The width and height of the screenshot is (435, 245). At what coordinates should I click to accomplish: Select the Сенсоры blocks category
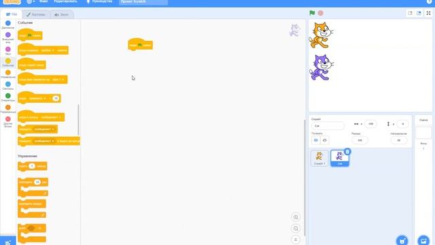tap(8, 86)
